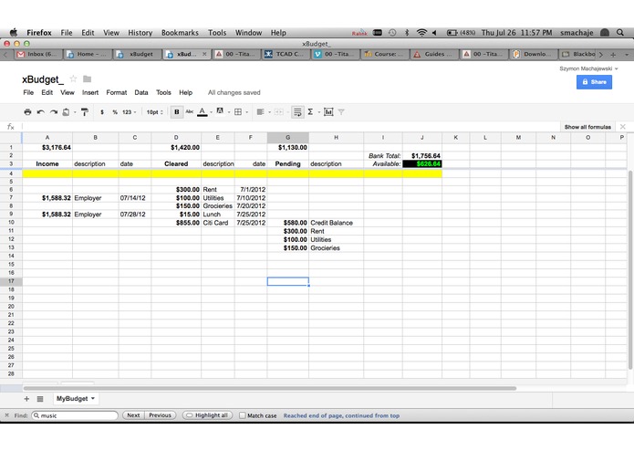Open the spreadsheet Insert menu
Image resolution: width=634 pixels, height=451 pixels.
[x=90, y=92]
